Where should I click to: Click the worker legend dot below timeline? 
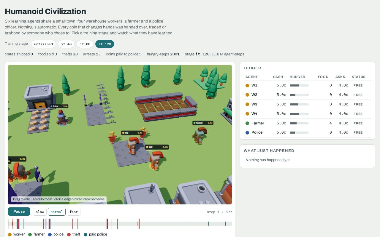10,235
